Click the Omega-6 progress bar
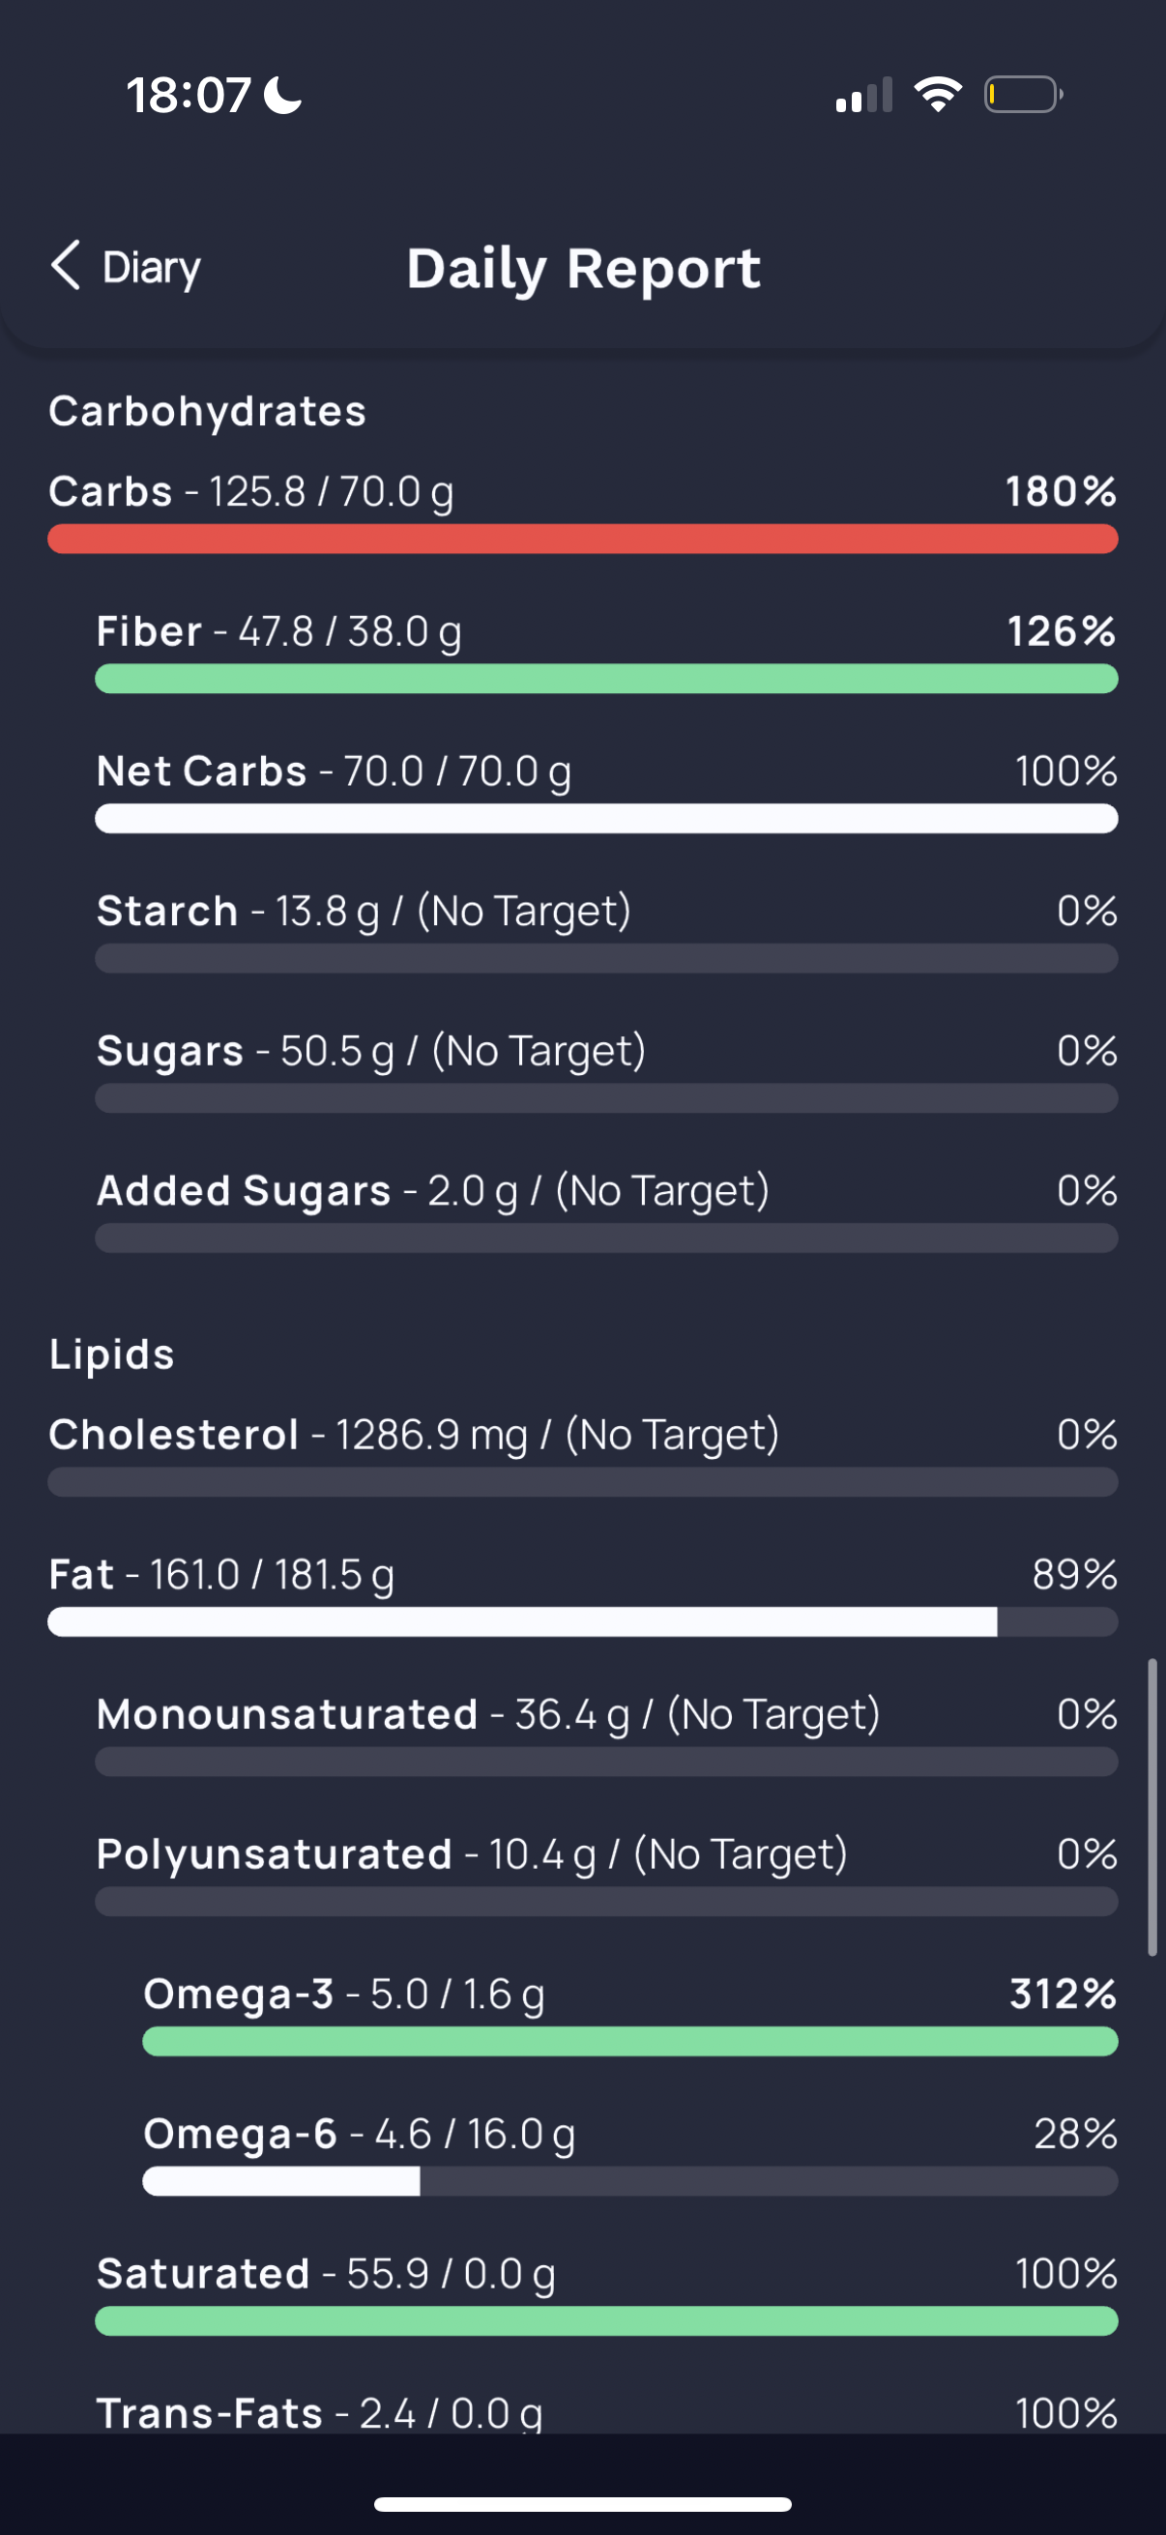1166x2535 pixels. click(629, 2181)
